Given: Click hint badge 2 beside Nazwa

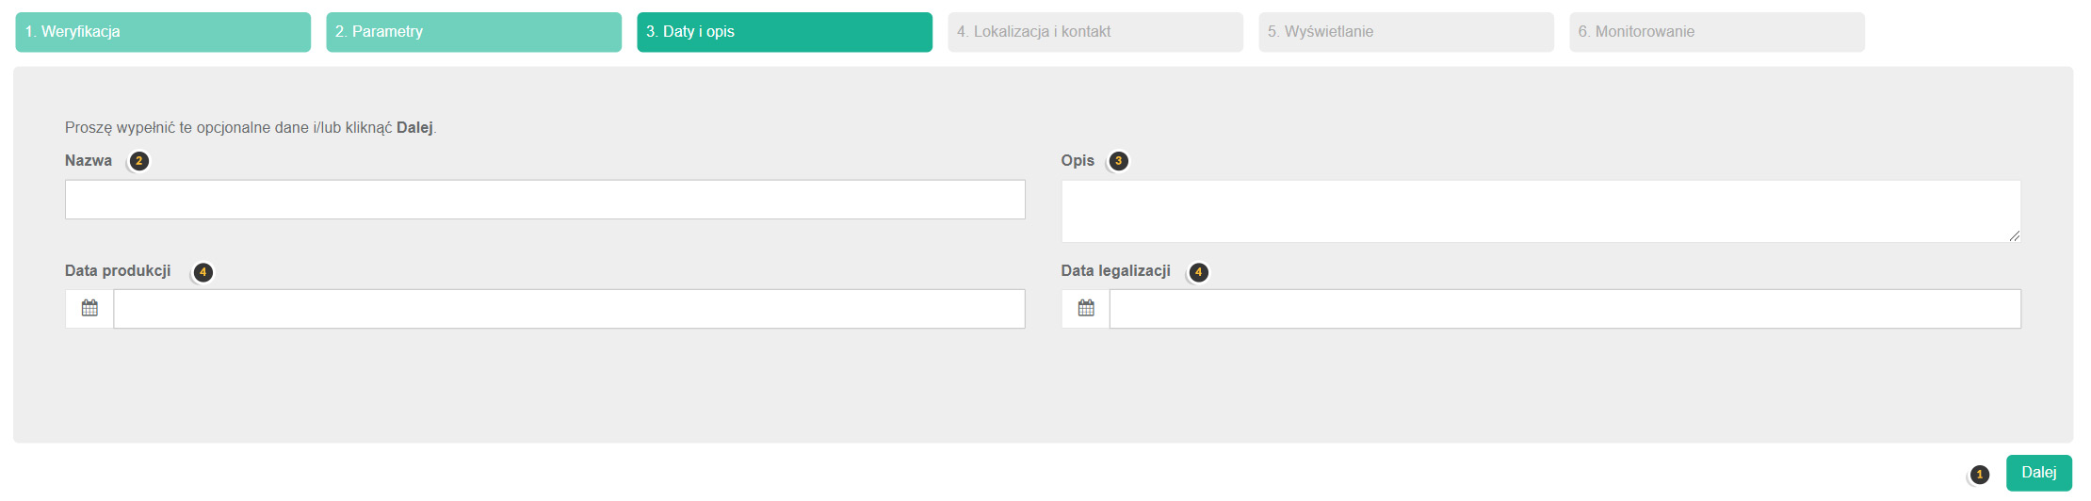Looking at the screenshot, I should 138,161.
